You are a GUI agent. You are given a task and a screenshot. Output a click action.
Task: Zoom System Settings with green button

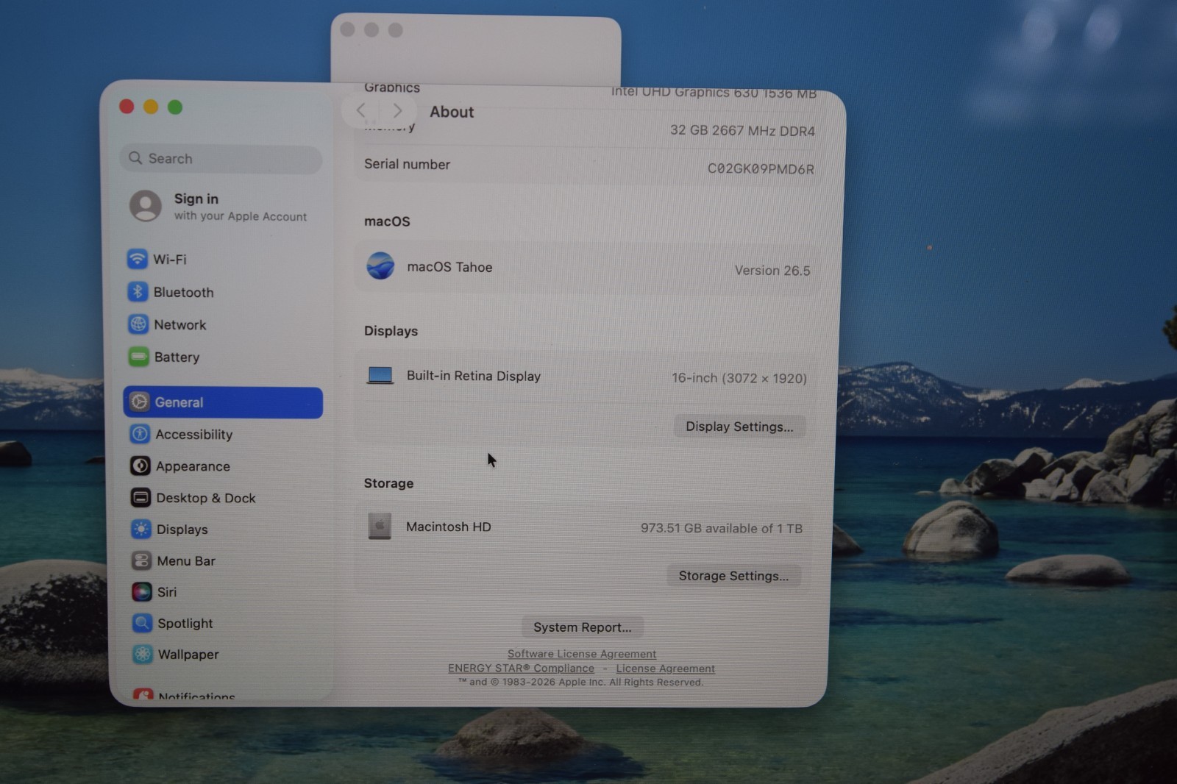(175, 107)
